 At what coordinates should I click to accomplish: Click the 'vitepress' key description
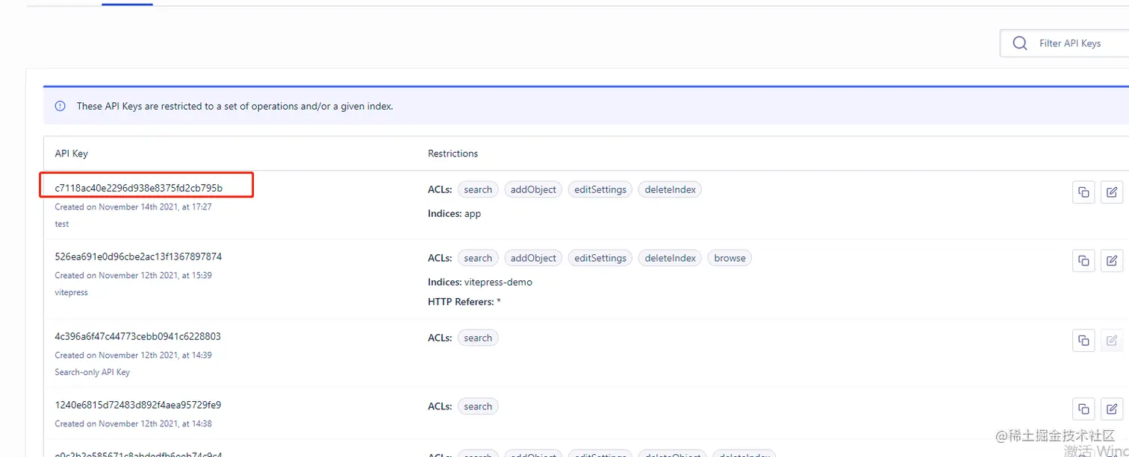[x=71, y=293]
